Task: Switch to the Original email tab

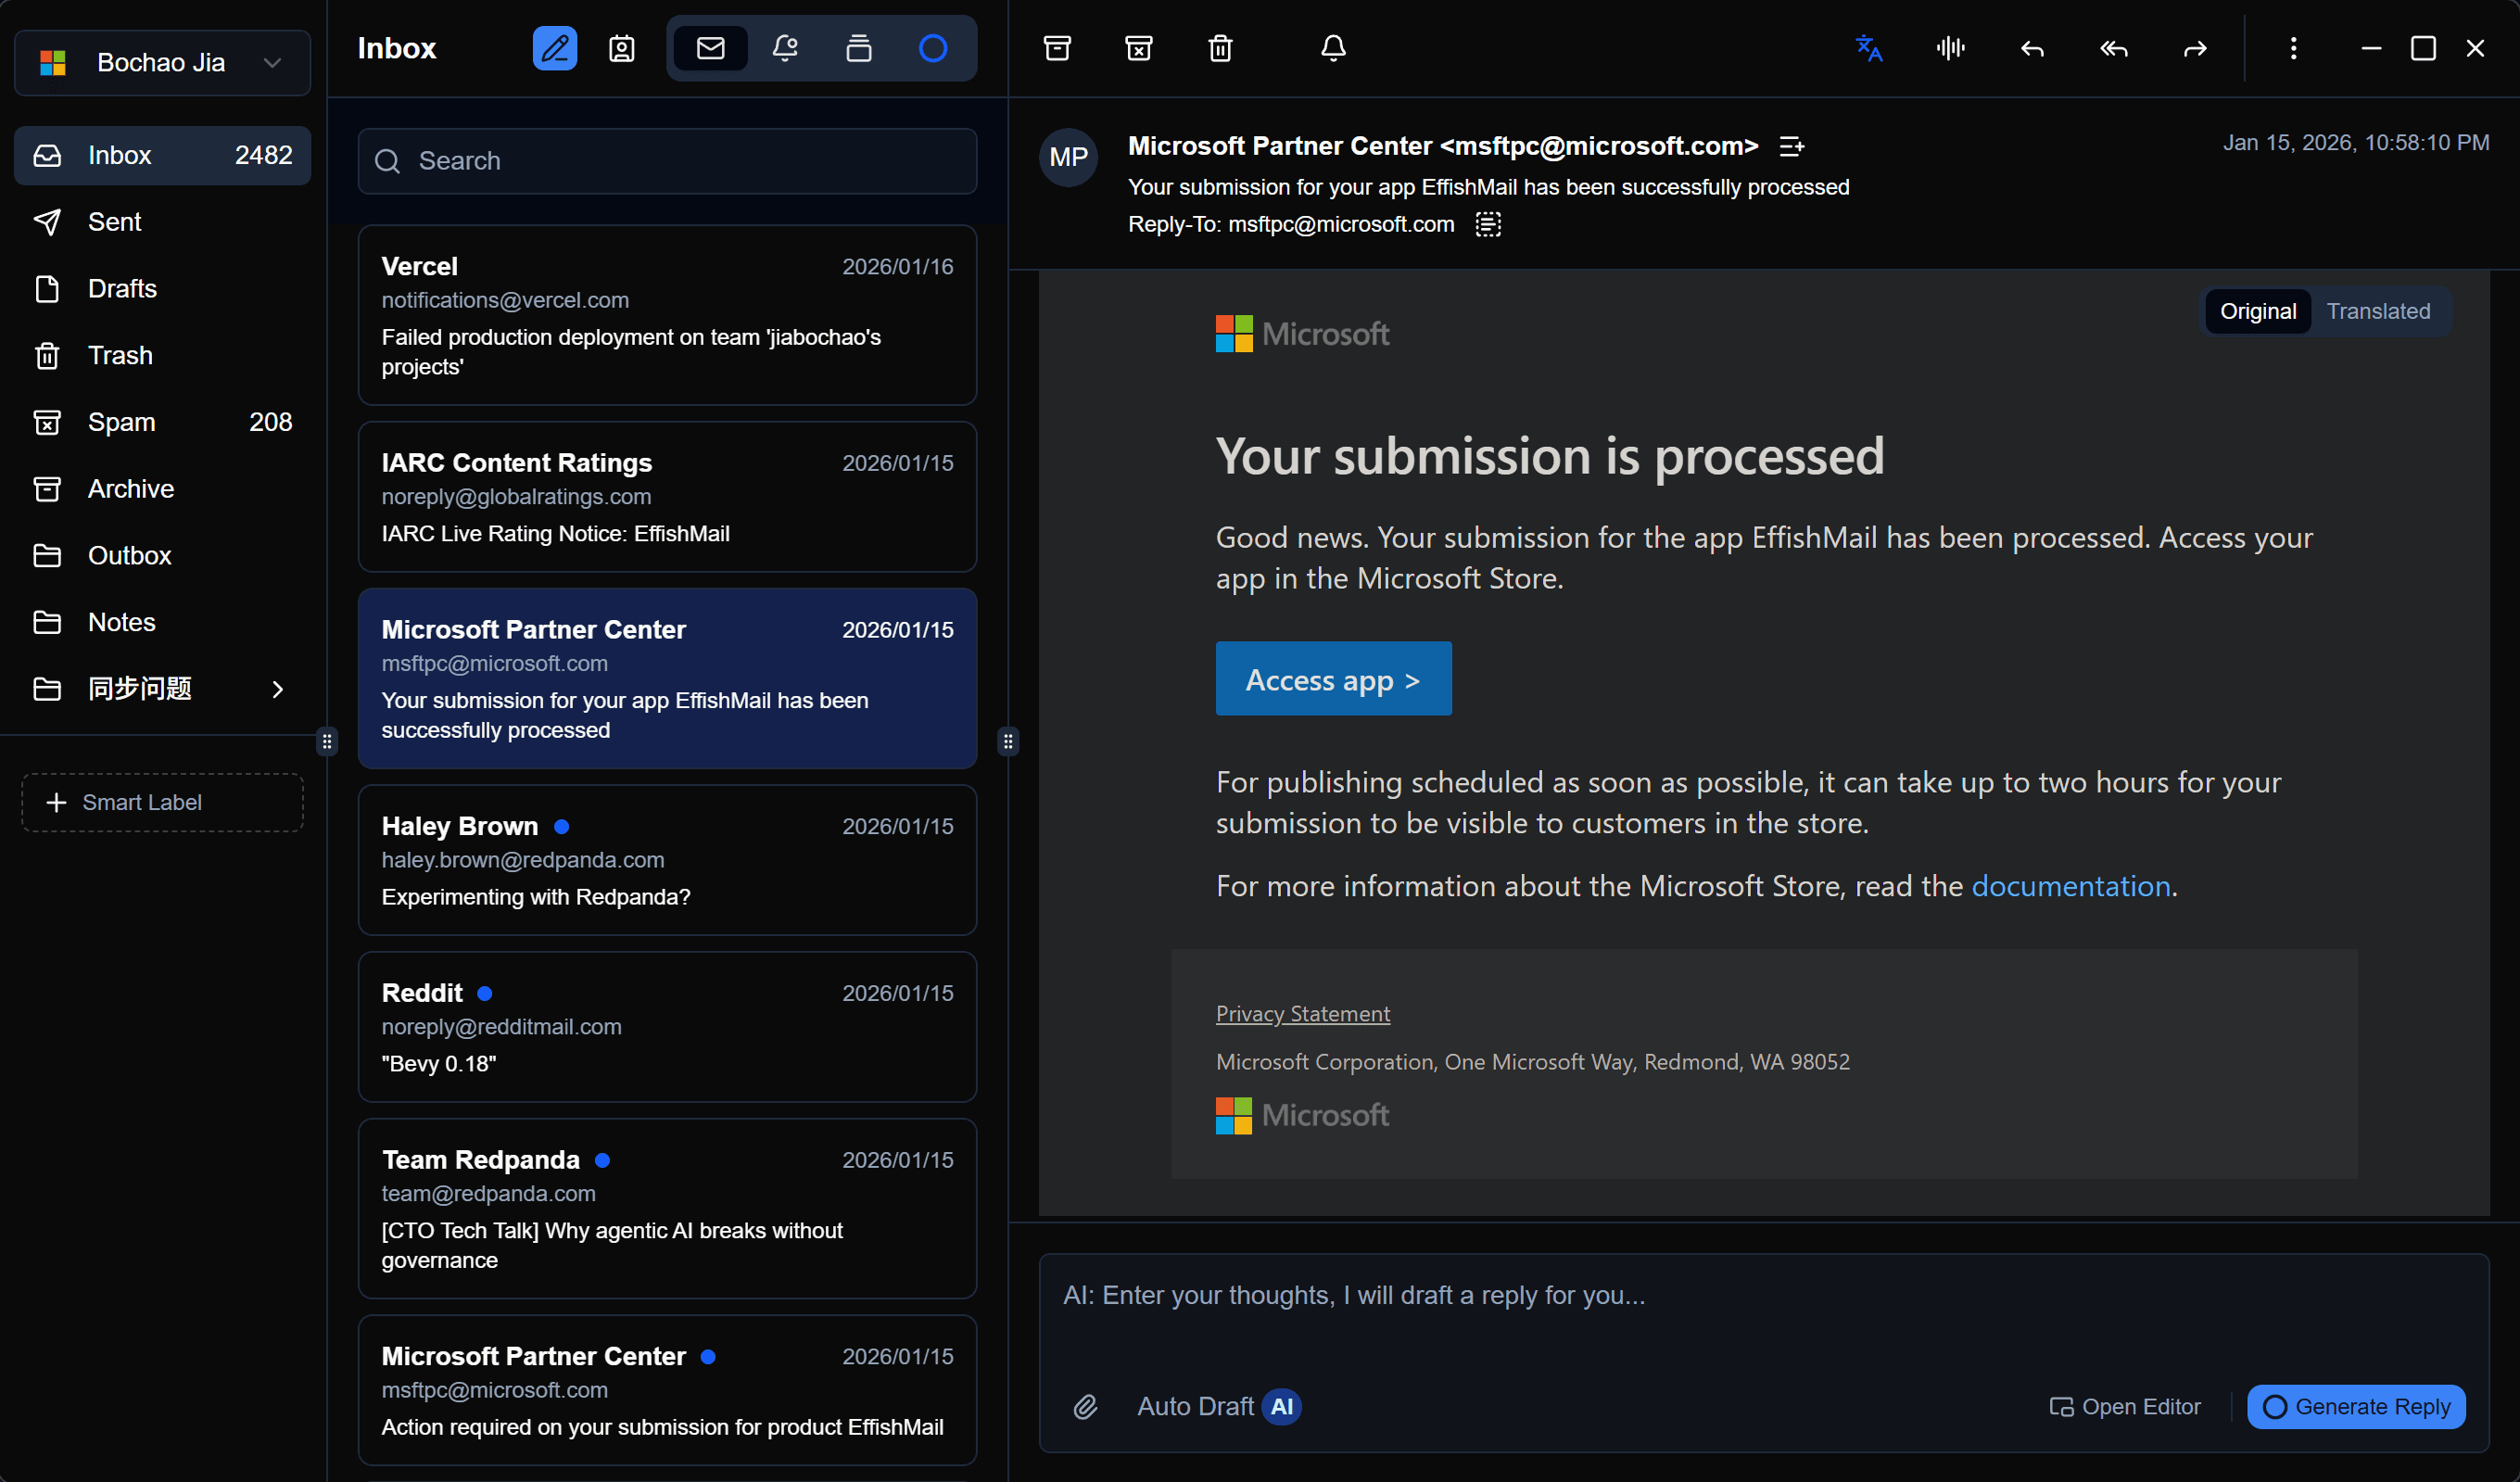Action: (2257, 311)
